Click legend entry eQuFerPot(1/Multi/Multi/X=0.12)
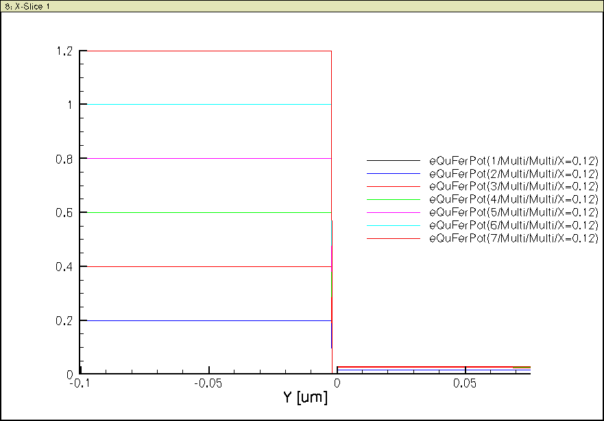 pyautogui.click(x=514, y=161)
